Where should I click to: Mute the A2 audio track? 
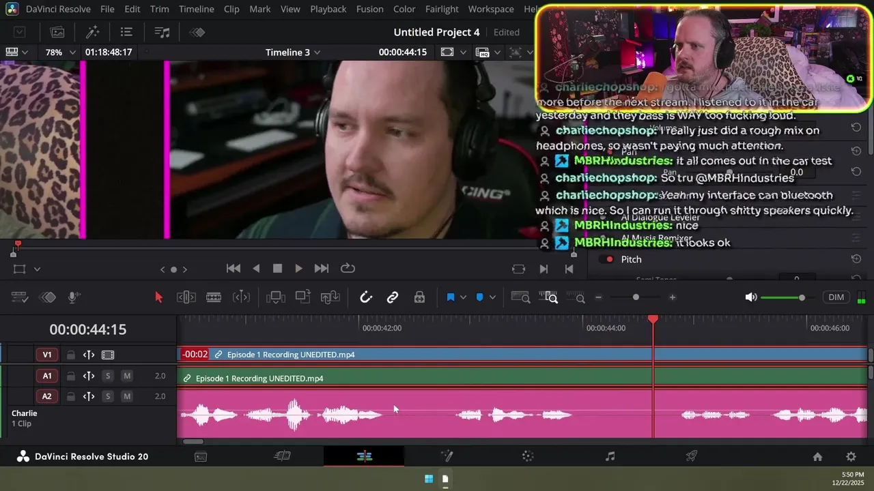coord(127,396)
